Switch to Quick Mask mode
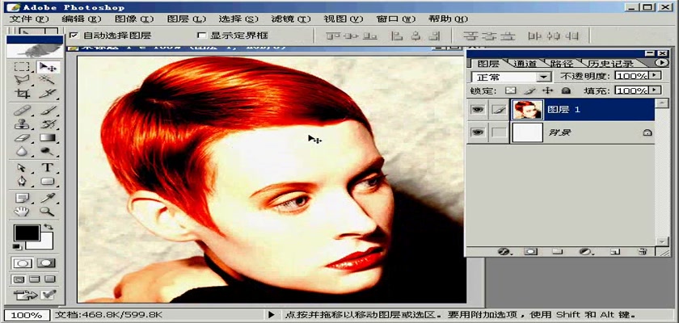Screen dimensions: 679x323 [x=47, y=263]
